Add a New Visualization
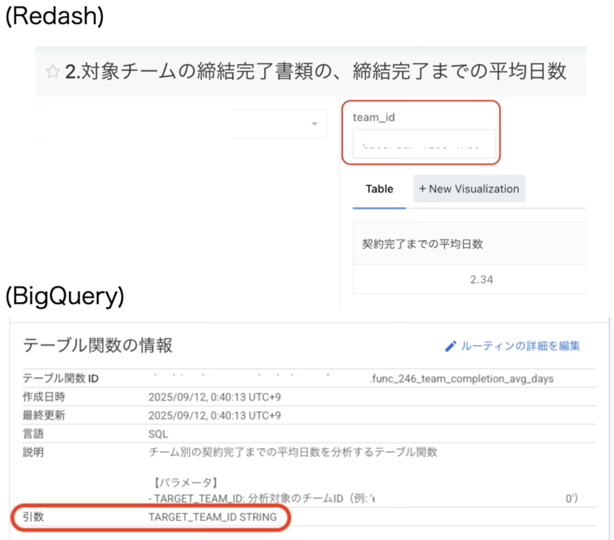The width and height of the screenshot is (614, 540). coord(469,189)
